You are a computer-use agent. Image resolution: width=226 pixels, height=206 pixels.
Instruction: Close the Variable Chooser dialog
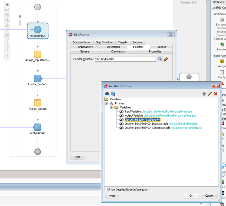click(216, 86)
